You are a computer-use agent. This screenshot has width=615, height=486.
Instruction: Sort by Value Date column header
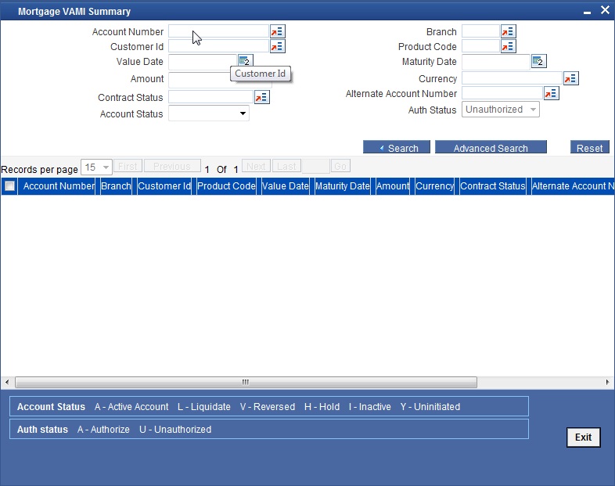286,186
